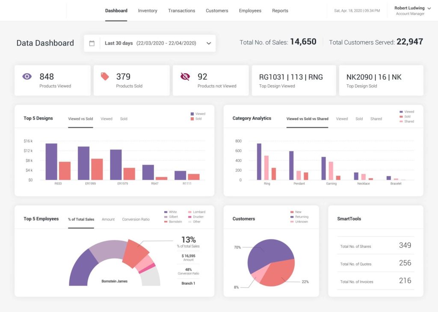
Task: Expand the Last 30 days date dropdown
Action: [209, 43]
